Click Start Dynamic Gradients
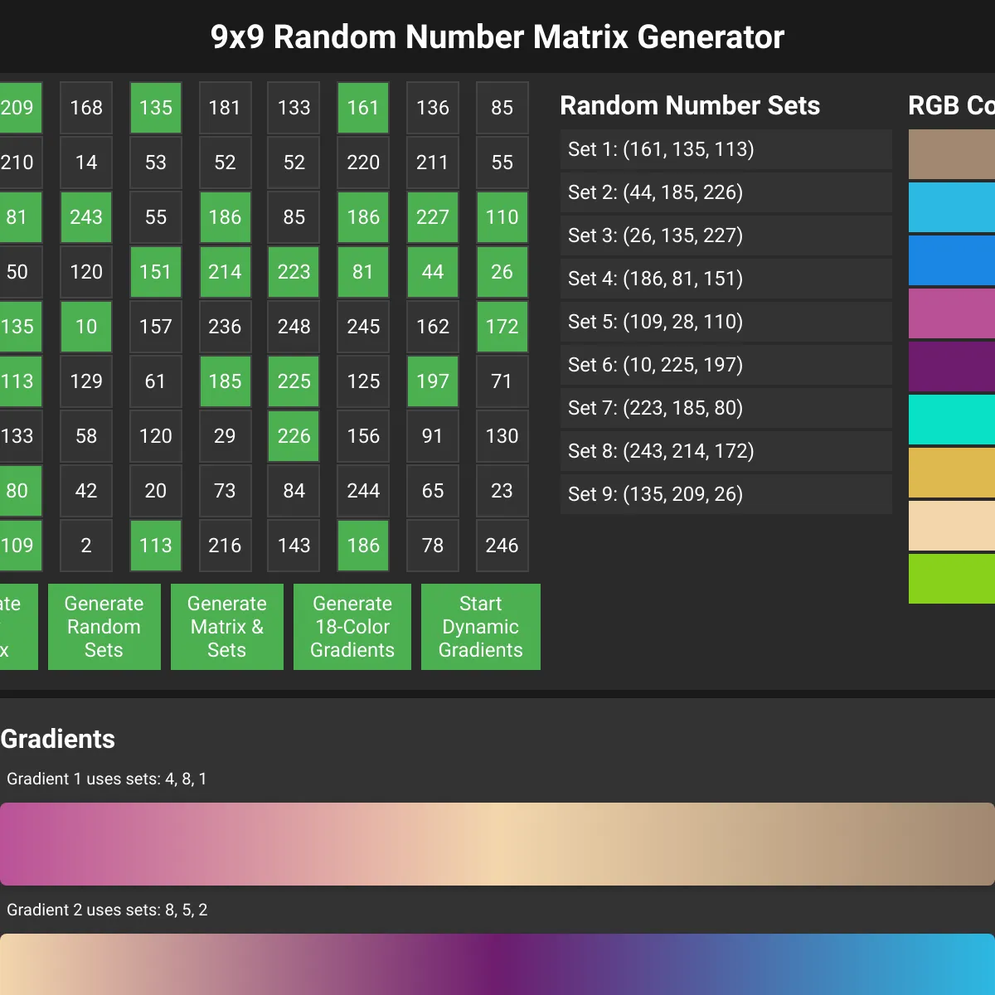Viewport: 995px width, 995px height. pyautogui.click(x=480, y=627)
